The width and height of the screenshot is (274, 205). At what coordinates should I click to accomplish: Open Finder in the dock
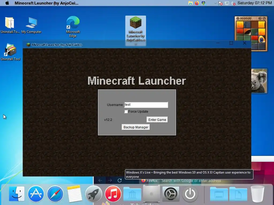pyautogui.click(x=17, y=194)
